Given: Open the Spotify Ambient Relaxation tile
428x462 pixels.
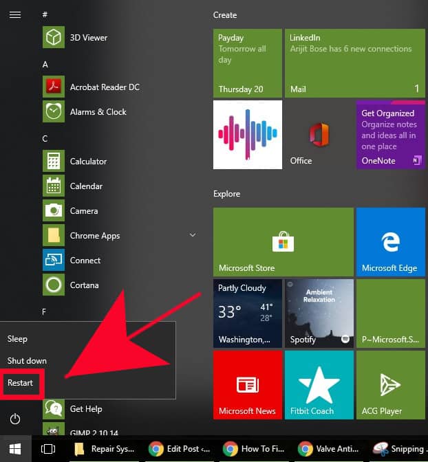Looking at the screenshot, I should [x=319, y=313].
